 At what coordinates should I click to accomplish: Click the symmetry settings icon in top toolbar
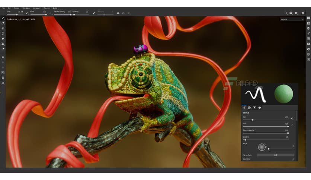click(124, 13)
